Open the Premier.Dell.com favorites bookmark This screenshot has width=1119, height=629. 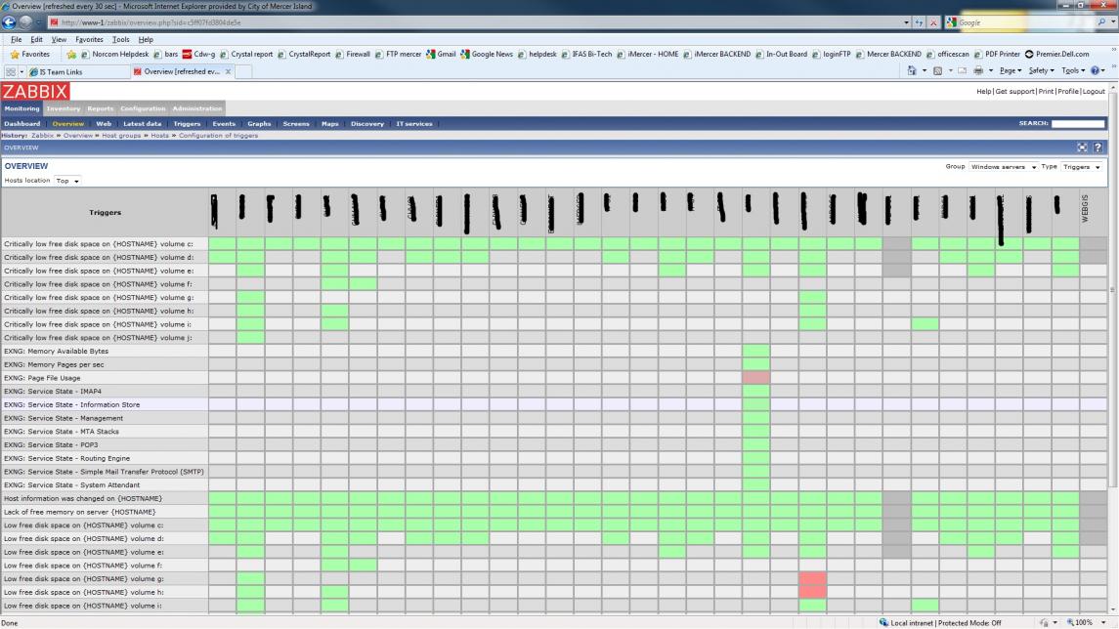(x=1056, y=54)
